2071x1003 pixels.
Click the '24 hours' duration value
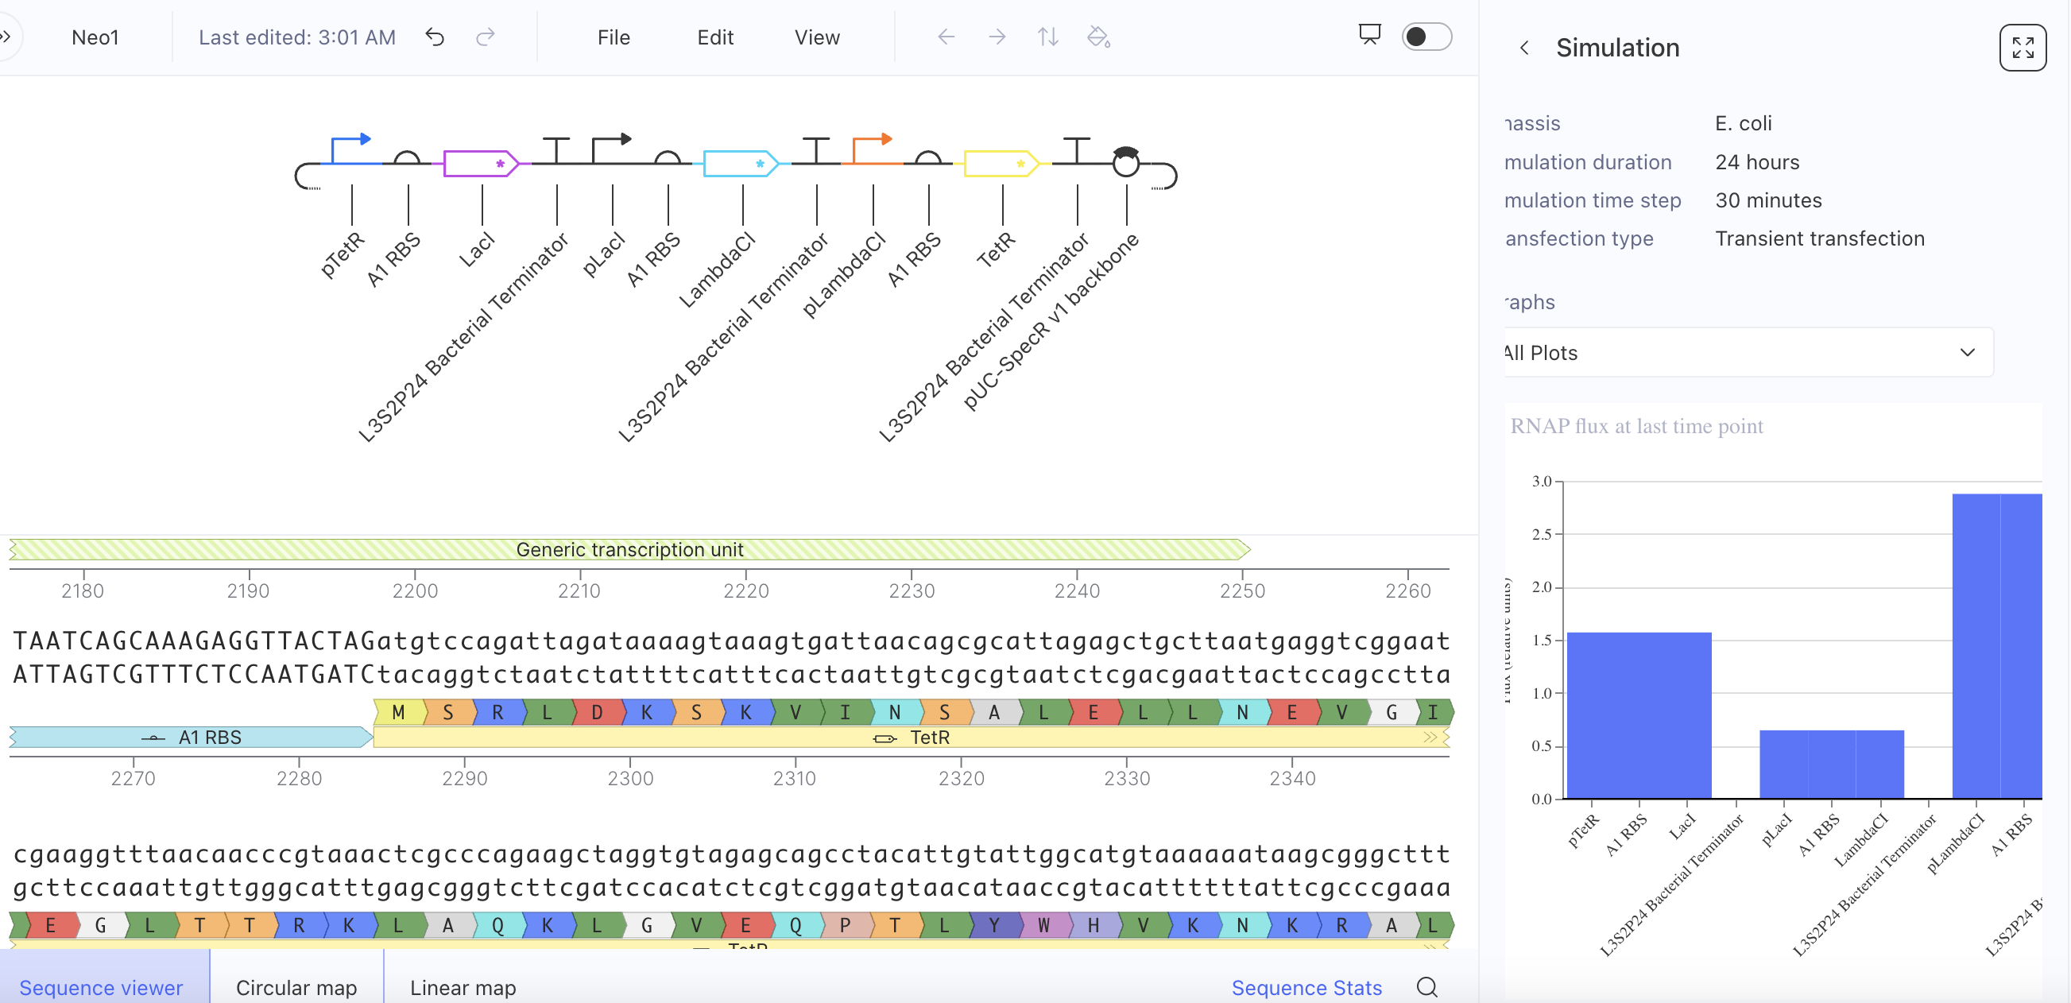click(1756, 161)
